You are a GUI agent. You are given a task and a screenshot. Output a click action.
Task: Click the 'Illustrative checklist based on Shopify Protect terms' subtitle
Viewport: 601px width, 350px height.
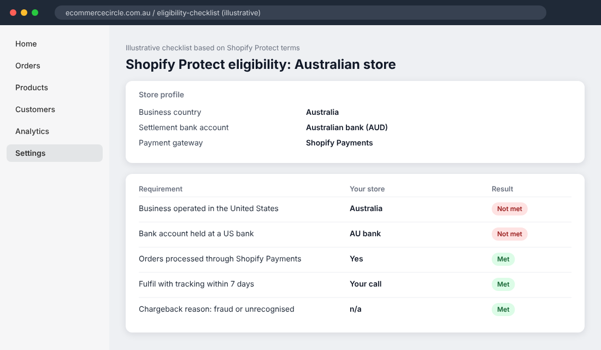point(213,48)
